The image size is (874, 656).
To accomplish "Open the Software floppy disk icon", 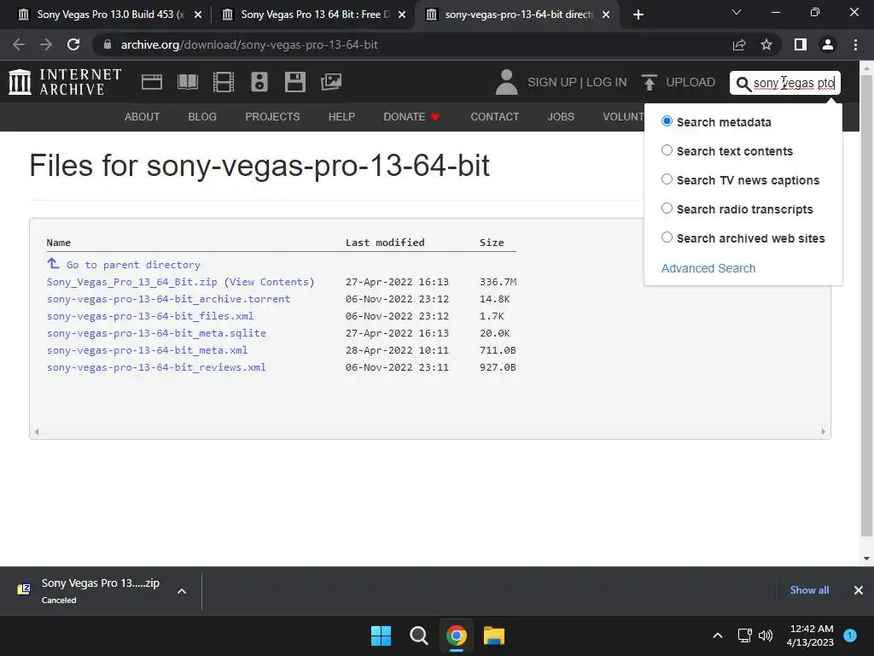I will point(294,82).
